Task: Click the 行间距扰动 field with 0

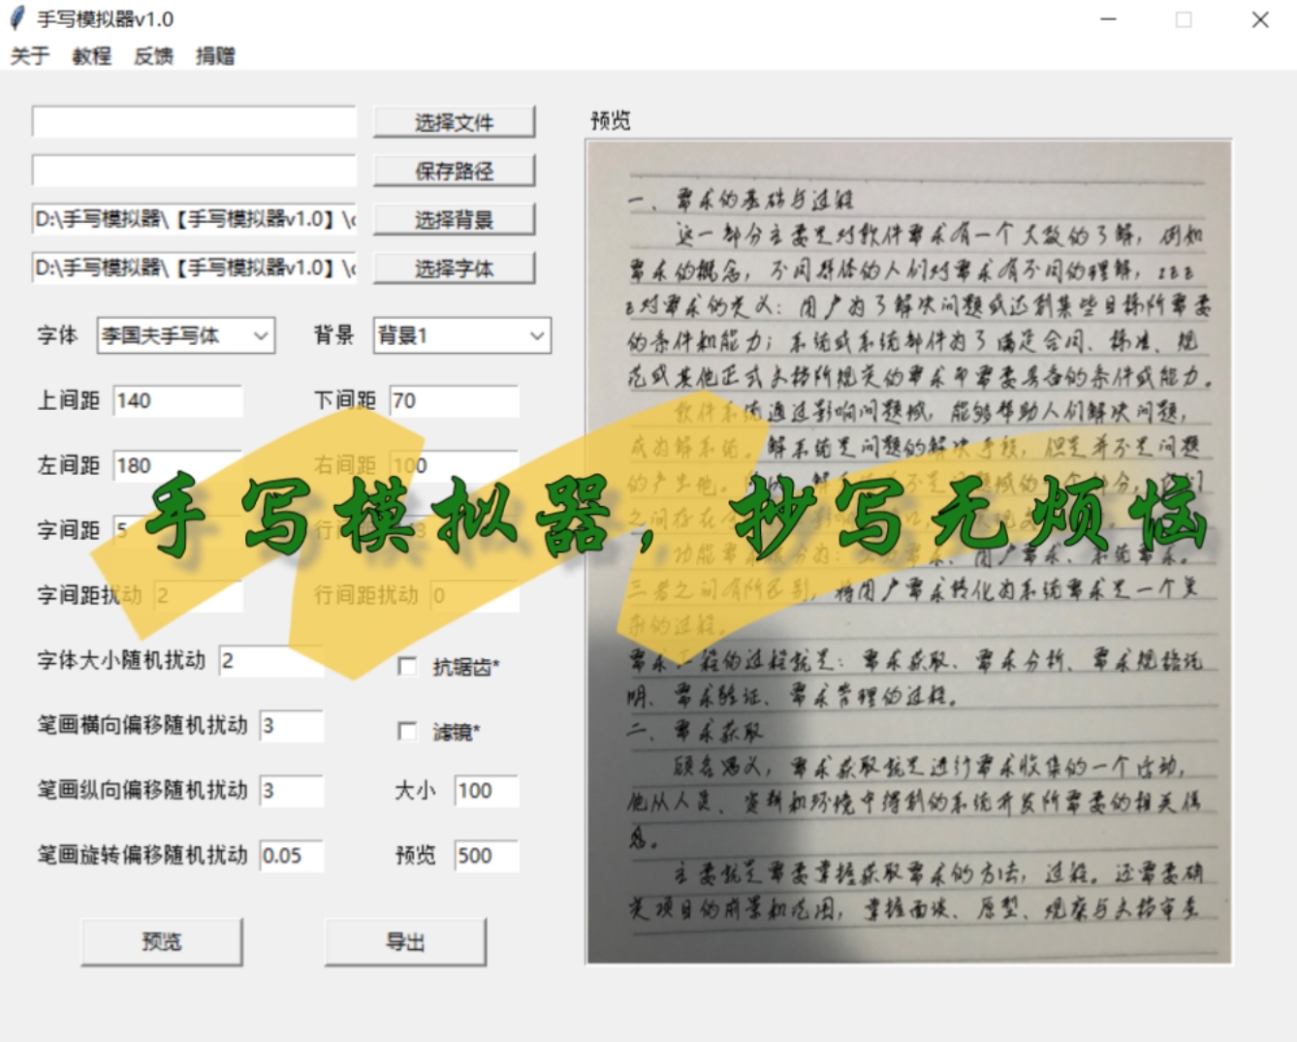Action: click(474, 595)
